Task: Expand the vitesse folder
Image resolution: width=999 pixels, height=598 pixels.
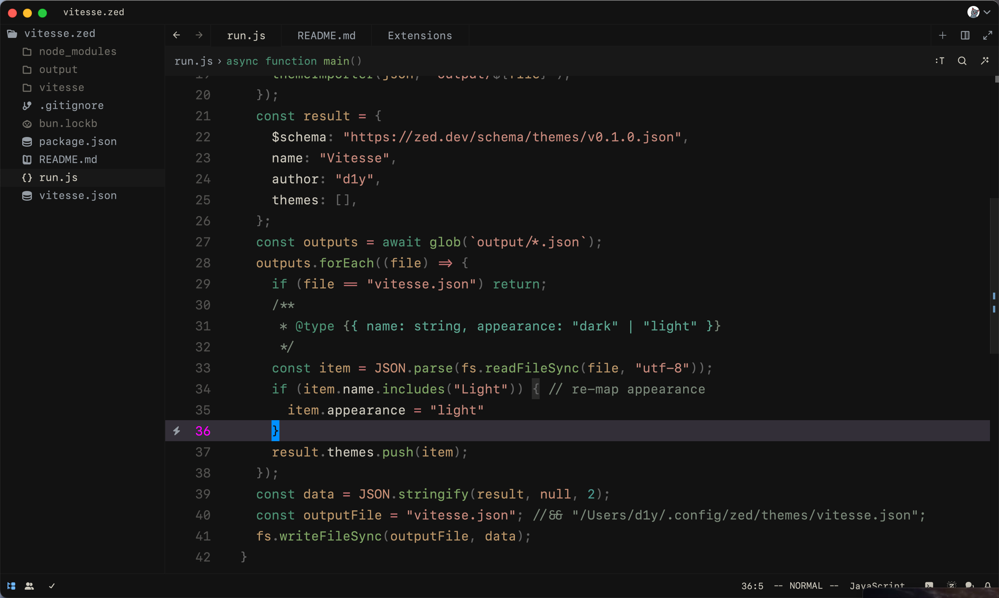Action: coord(83,87)
